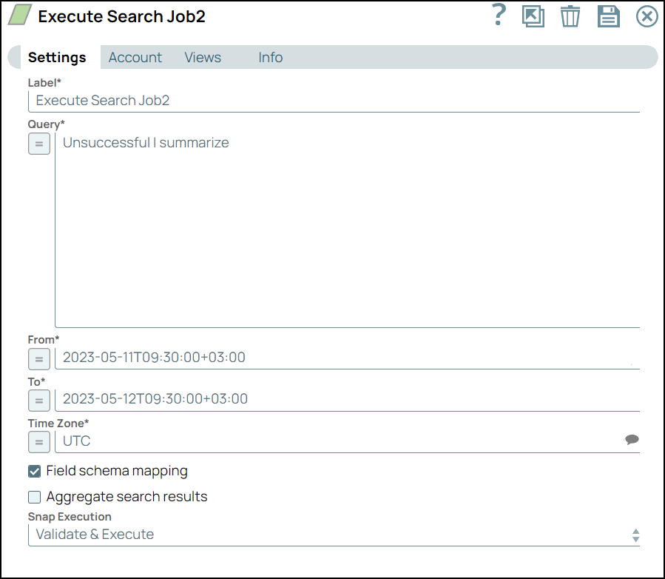Delete the snap using the trash icon
This screenshot has height=579, width=665.
[x=570, y=16]
